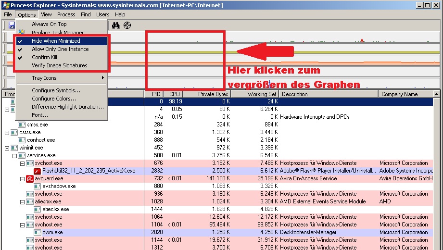Click the Save floppy-disk toolbar icon
443x250 pixels.
pyautogui.click(x=12, y=25)
